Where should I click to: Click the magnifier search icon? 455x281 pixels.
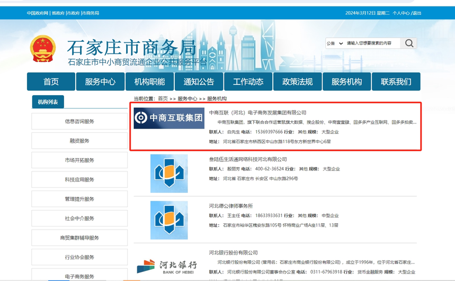pyautogui.click(x=409, y=43)
